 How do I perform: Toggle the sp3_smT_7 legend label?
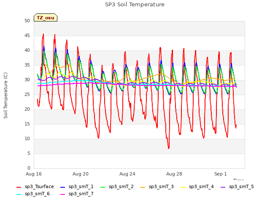point(81,194)
